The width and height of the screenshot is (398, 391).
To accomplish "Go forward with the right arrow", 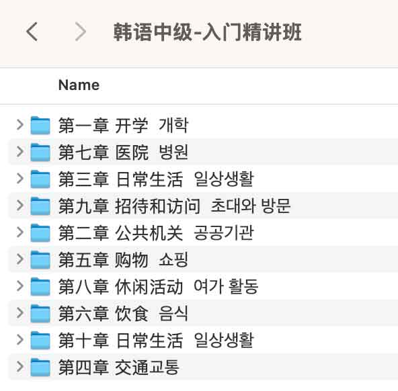I will point(81,32).
